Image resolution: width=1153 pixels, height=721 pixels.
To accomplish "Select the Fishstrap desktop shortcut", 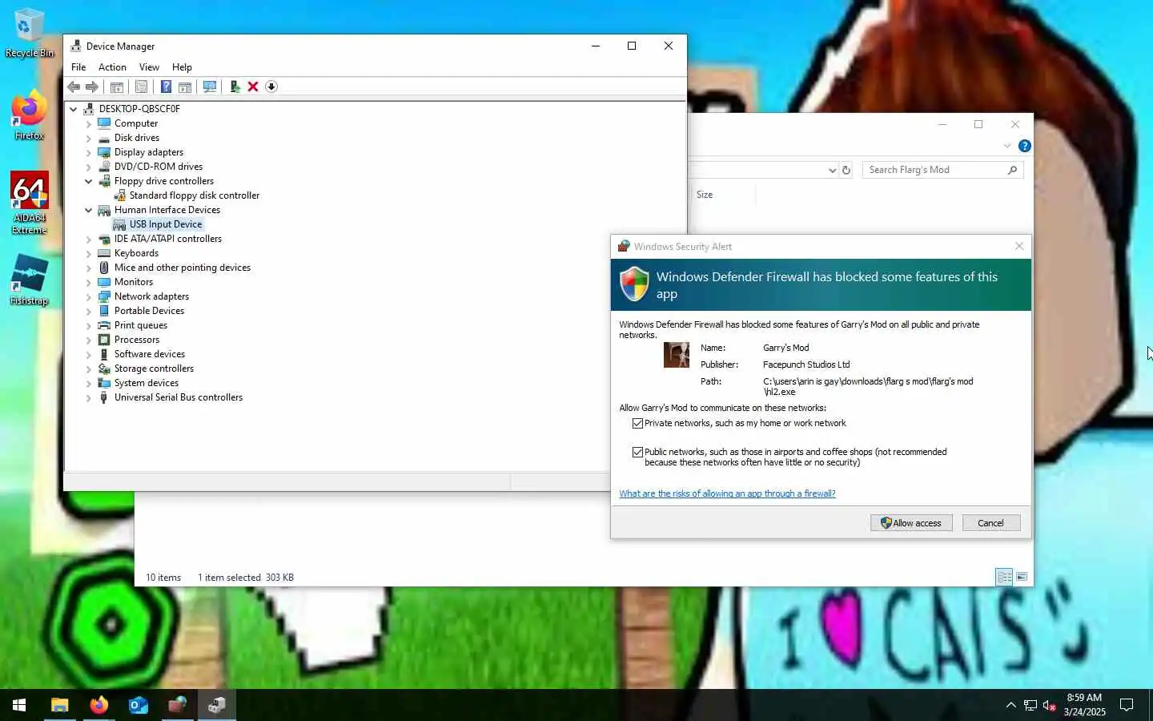I will pyautogui.click(x=30, y=280).
